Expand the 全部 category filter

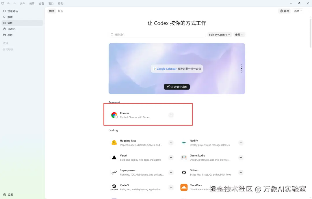coord(239,35)
